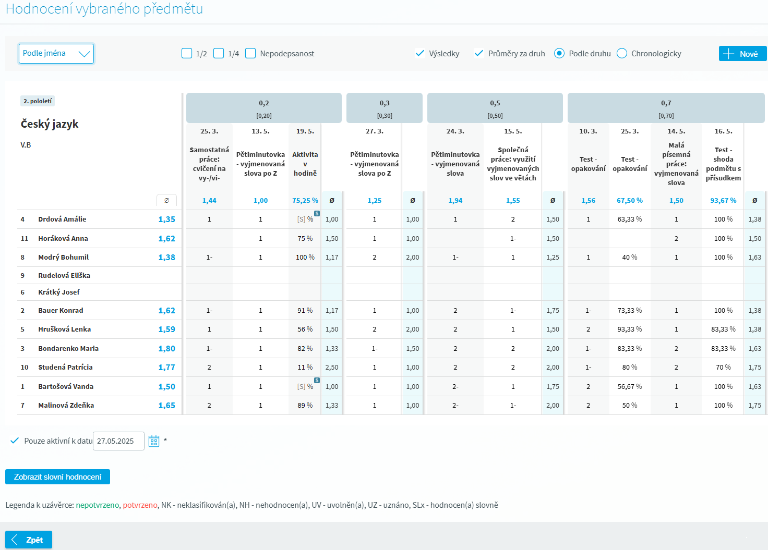Click the S badge in Drdová Amálie's row

317,213
